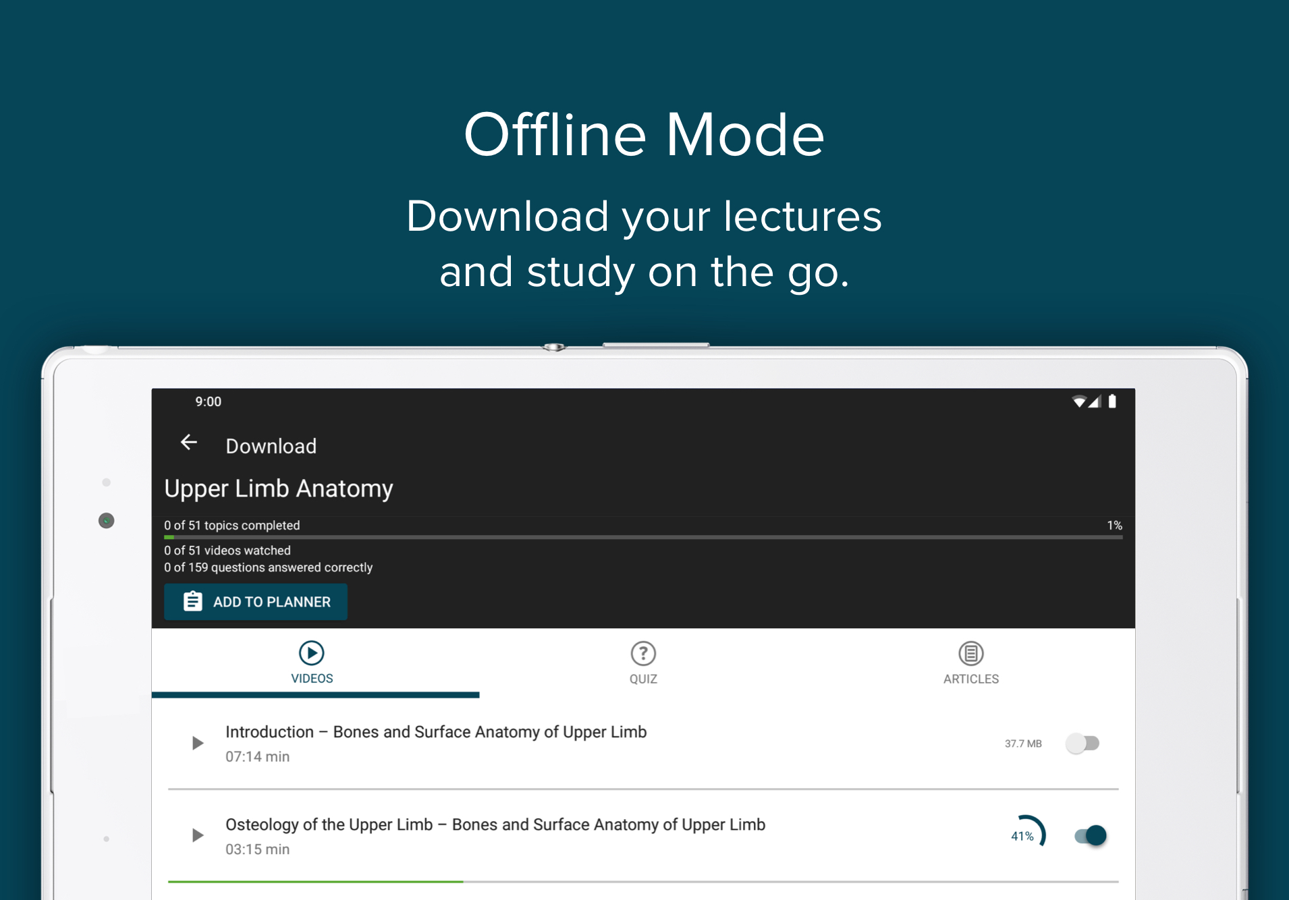Click the 37.7 MB file size label
The height and width of the screenshot is (900, 1289).
pyautogui.click(x=1023, y=743)
